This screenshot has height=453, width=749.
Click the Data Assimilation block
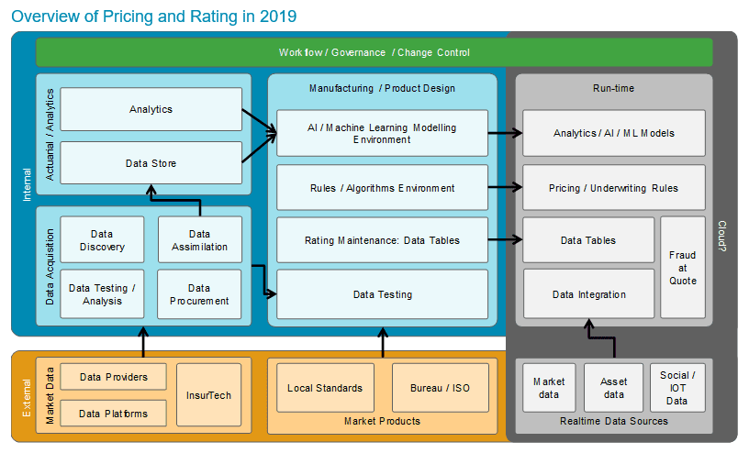[x=199, y=240]
